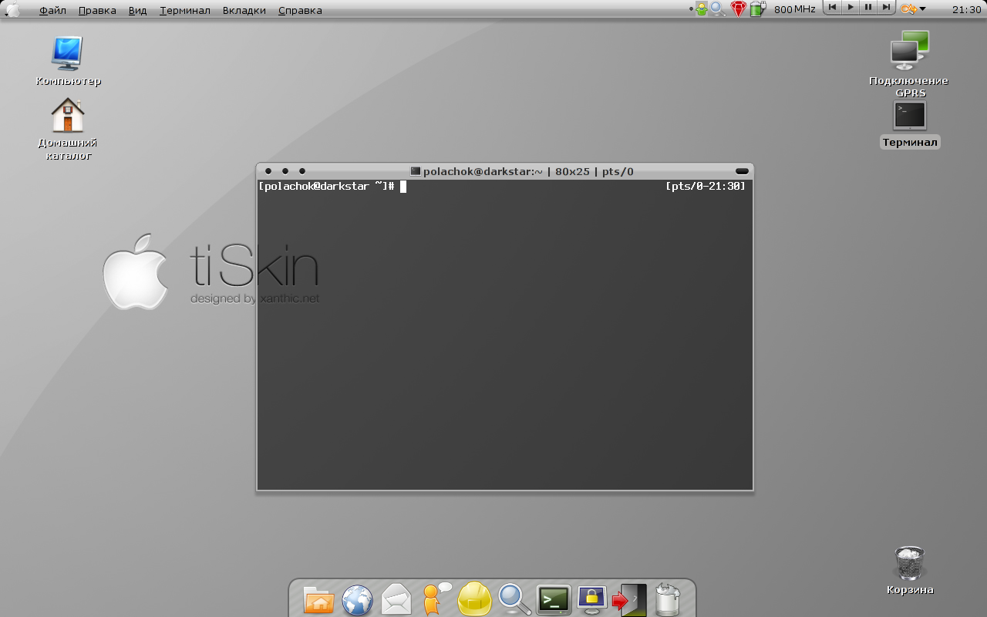Skip to next track in panel player

(x=886, y=7)
